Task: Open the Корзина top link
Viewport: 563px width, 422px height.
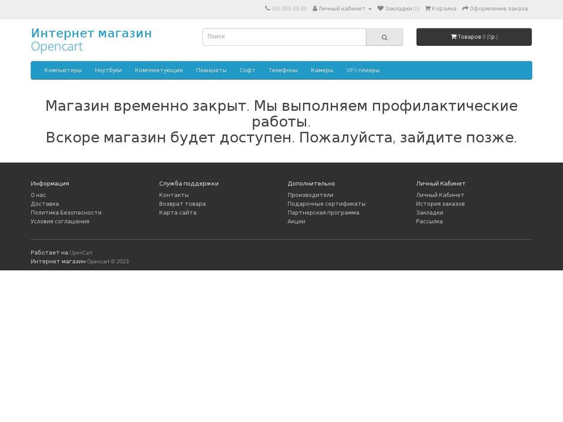Action: 440,9
